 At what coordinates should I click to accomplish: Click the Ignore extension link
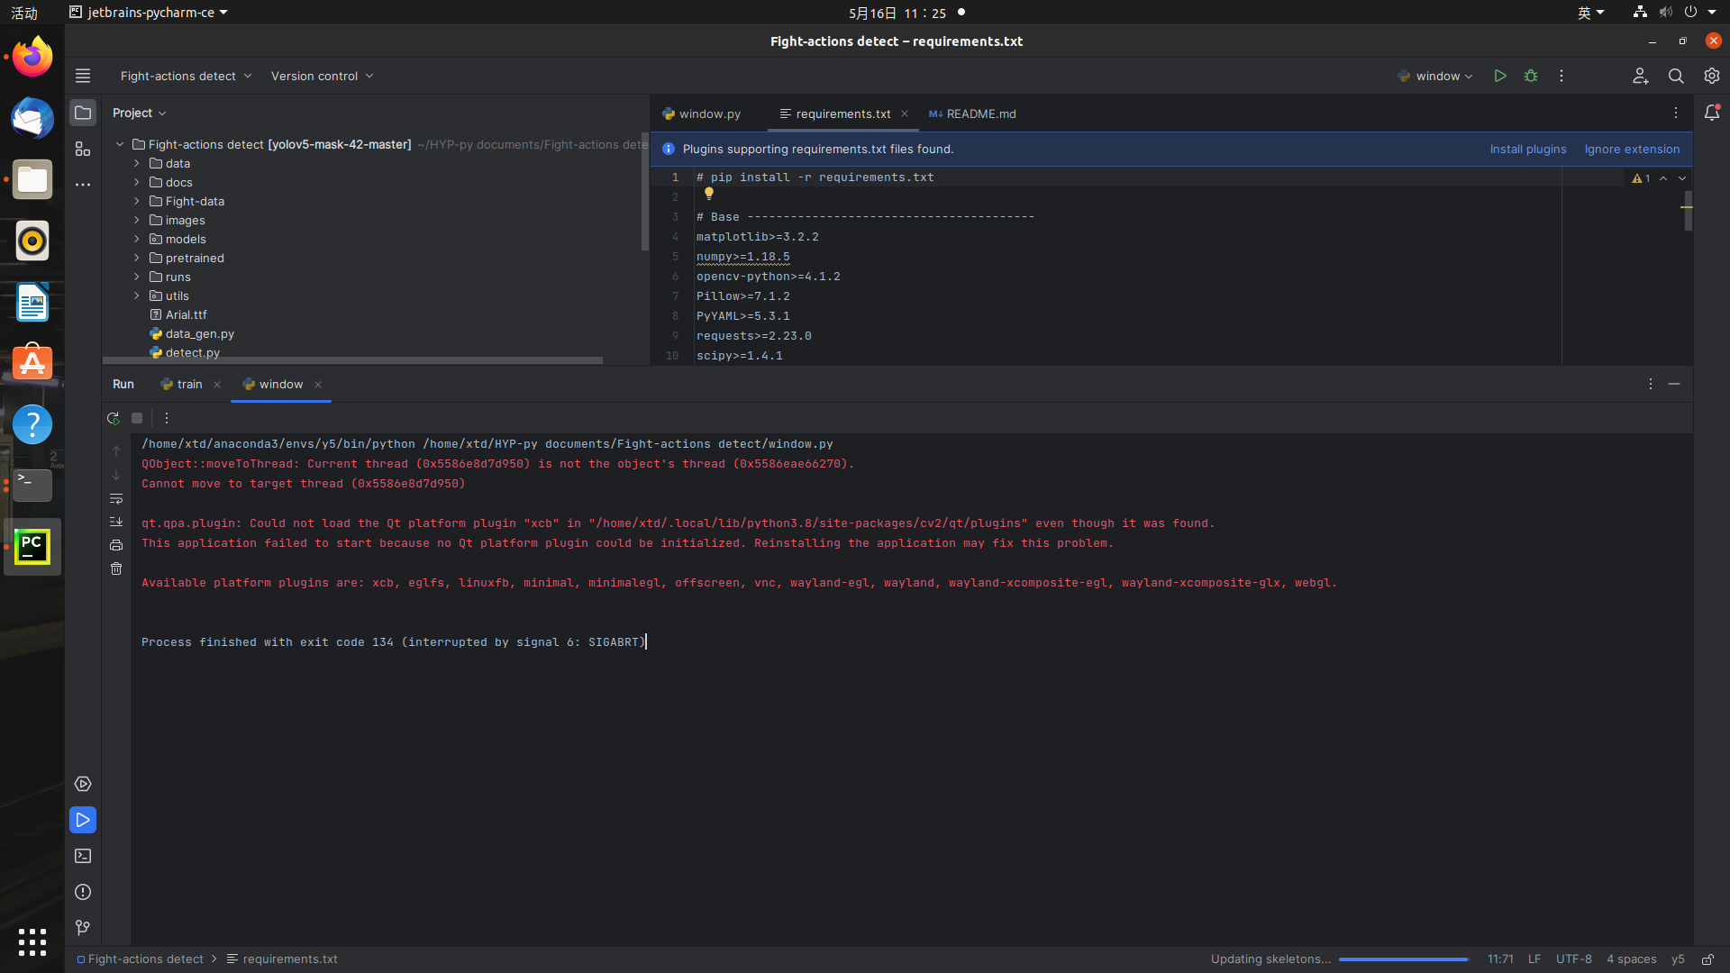(1632, 150)
